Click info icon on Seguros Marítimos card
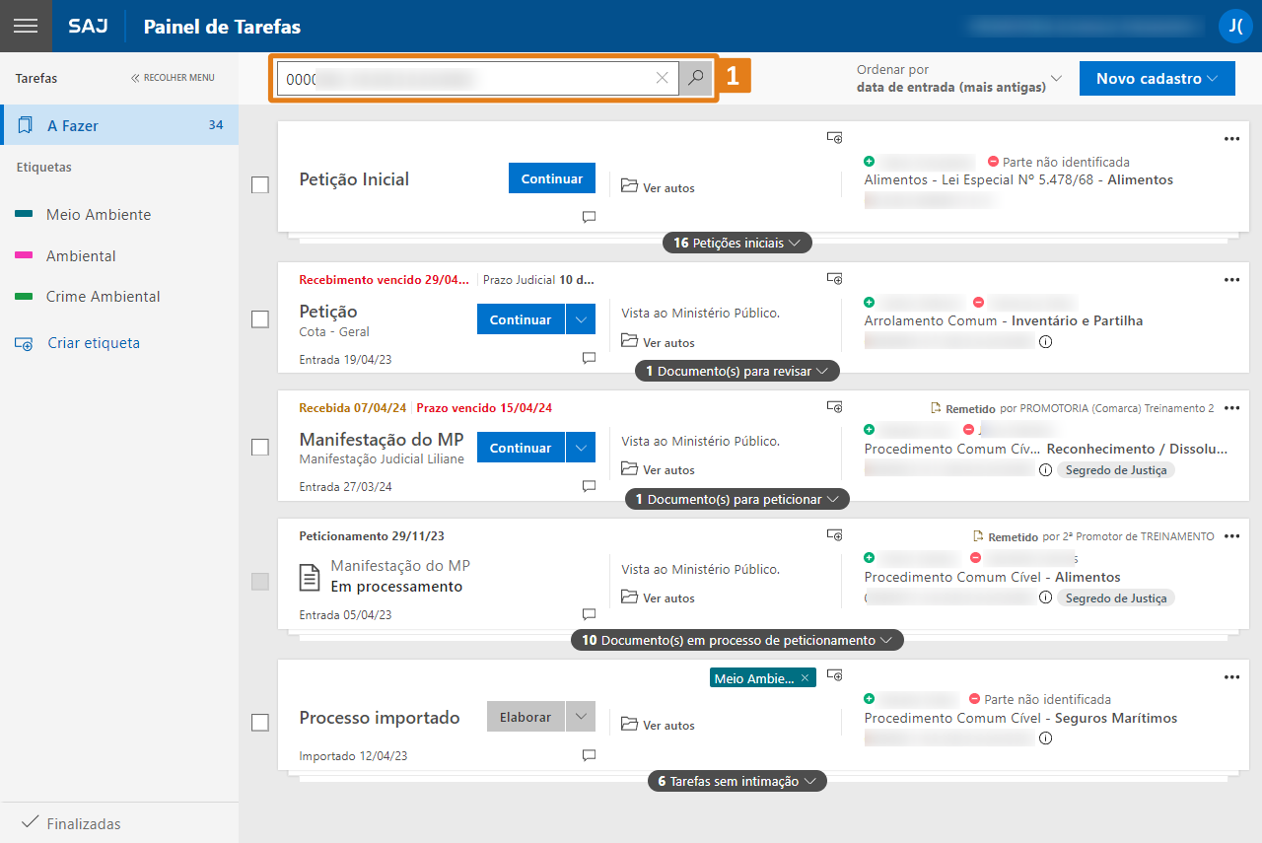Viewport: 1262px width, 843px height. [x=1045, y=738]
